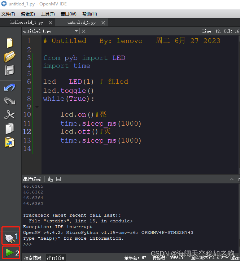Viewport: 240px width, 261px height.
Task: Redo using the gray curved arrow icon
Action: (x=10, y=101)
